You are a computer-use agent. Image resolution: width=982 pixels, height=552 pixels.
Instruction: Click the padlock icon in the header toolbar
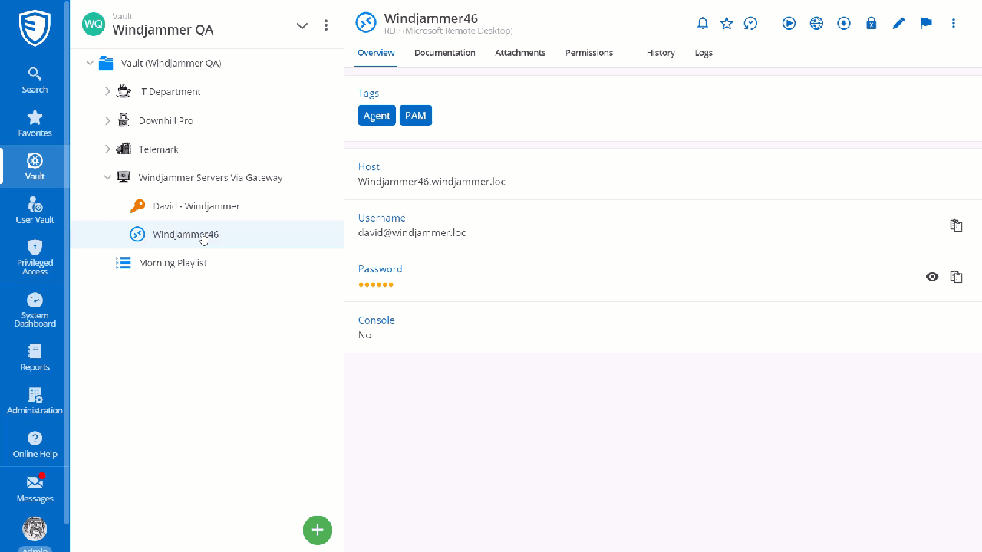click(871, 24)
